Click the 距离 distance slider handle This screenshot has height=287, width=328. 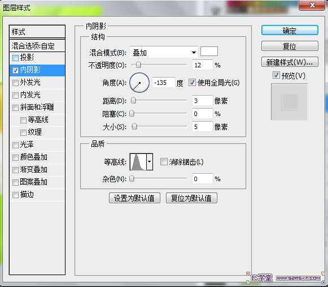click(133, 101)
